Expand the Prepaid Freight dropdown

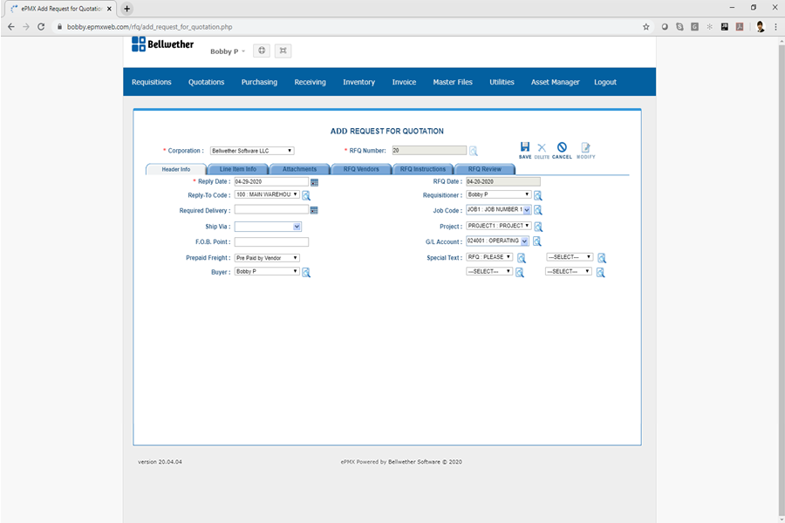pyautogui.click(x=267, y=258)
